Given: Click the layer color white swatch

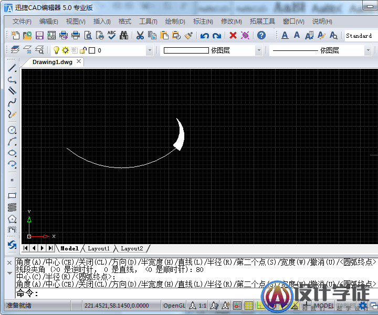Looking at the screenshot, I should [92, 50].
